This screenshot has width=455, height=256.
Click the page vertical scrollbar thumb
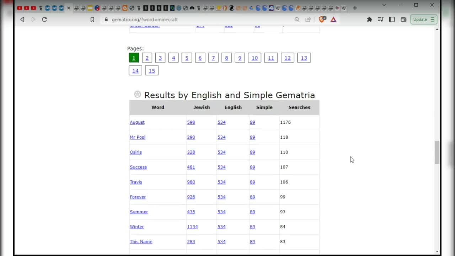pos(437,152)
